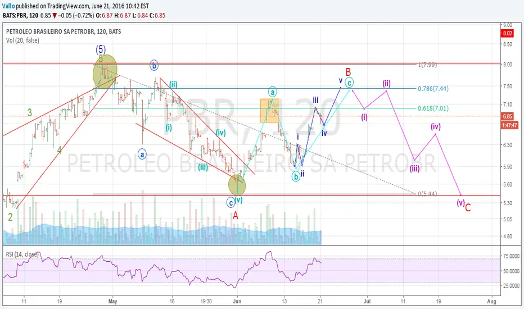Click the teal circled a label
524x309 pixels.
coord(272,92)
